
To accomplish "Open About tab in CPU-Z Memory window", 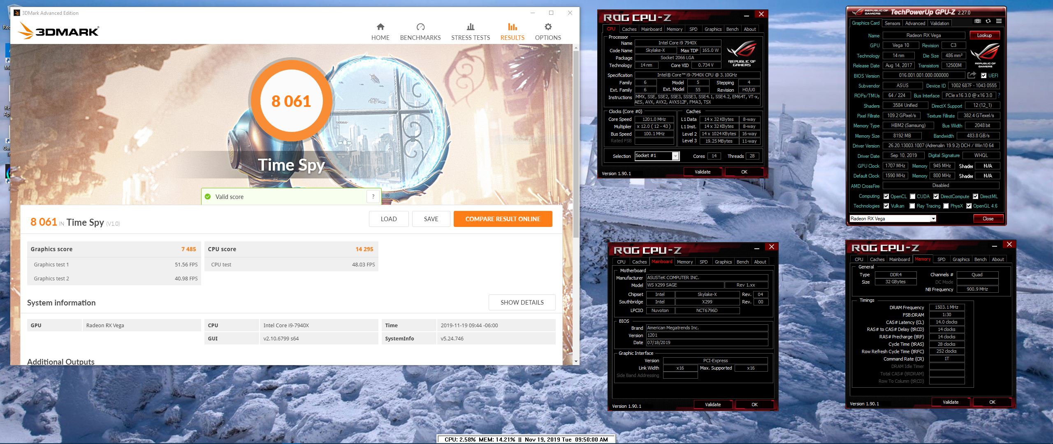I will [x=997, y=259].
